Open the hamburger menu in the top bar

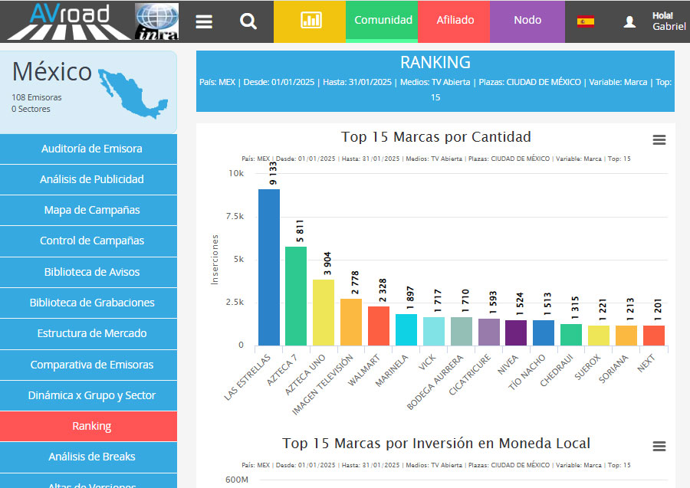point(204,21)
